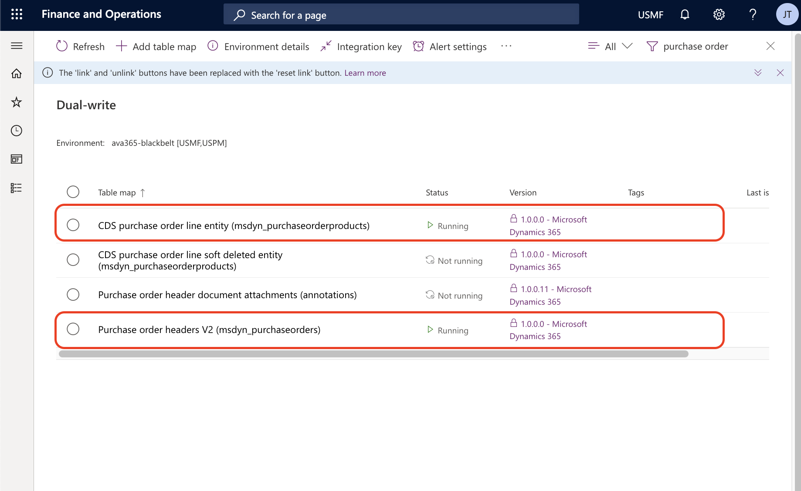Click the vertical page scrollbar
The height and width of the screenshot is (491, 801).
tap(797, 261)
